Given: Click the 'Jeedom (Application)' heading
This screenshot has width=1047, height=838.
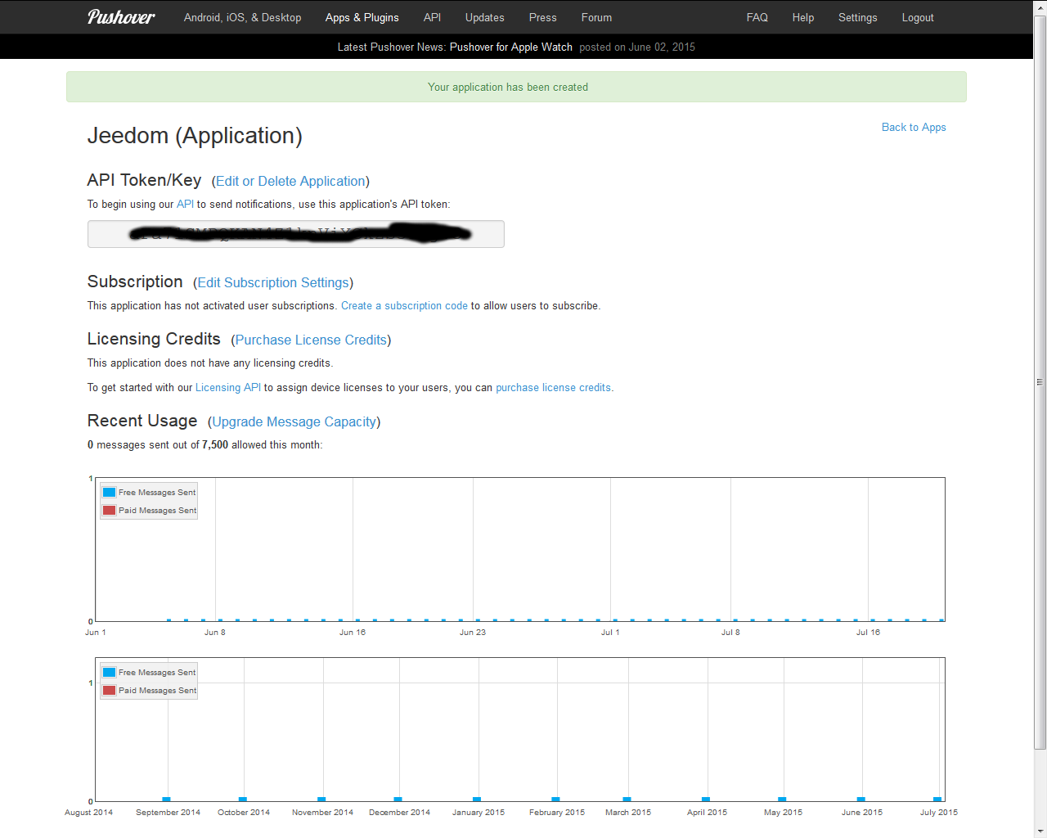Looking at the screenshot, I should [x=195, y=135].
